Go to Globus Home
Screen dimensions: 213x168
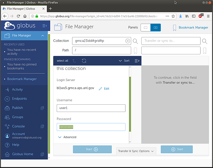click(x=23, y=154)
